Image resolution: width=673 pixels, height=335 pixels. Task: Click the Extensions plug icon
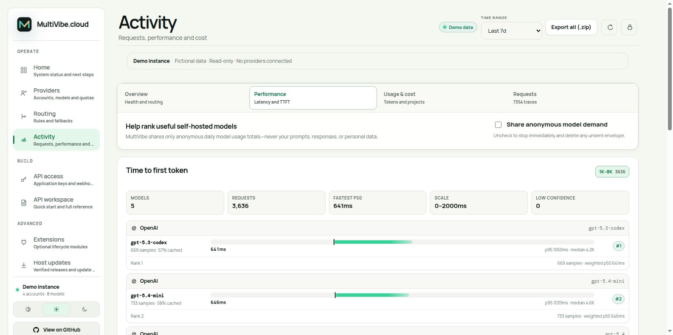point(24,242)
